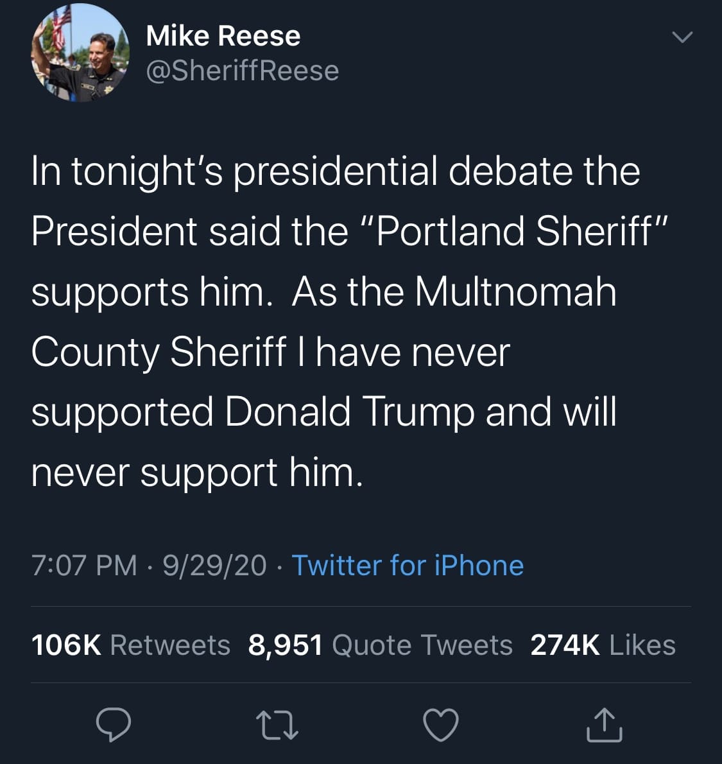
Task: View the 274K Likes list
Action: 603,645
